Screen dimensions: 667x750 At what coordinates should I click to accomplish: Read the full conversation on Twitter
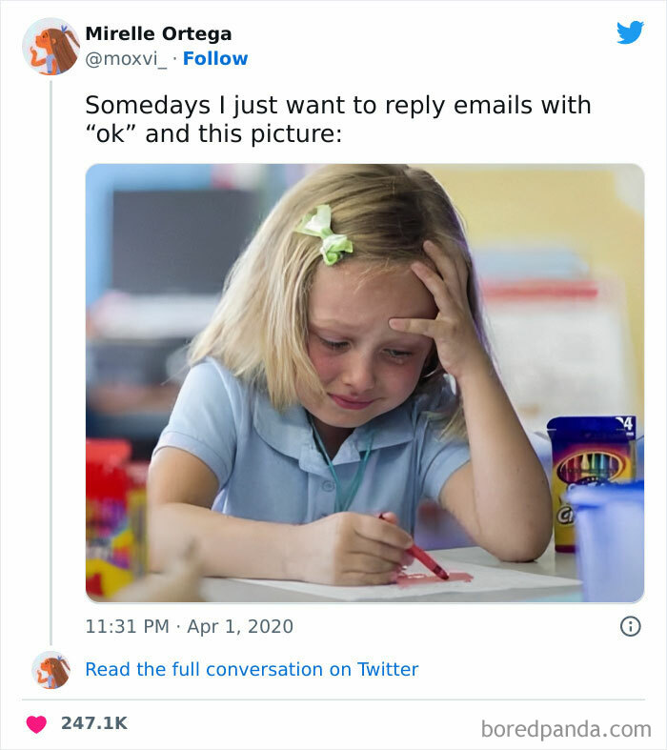[x=252, y=669]
